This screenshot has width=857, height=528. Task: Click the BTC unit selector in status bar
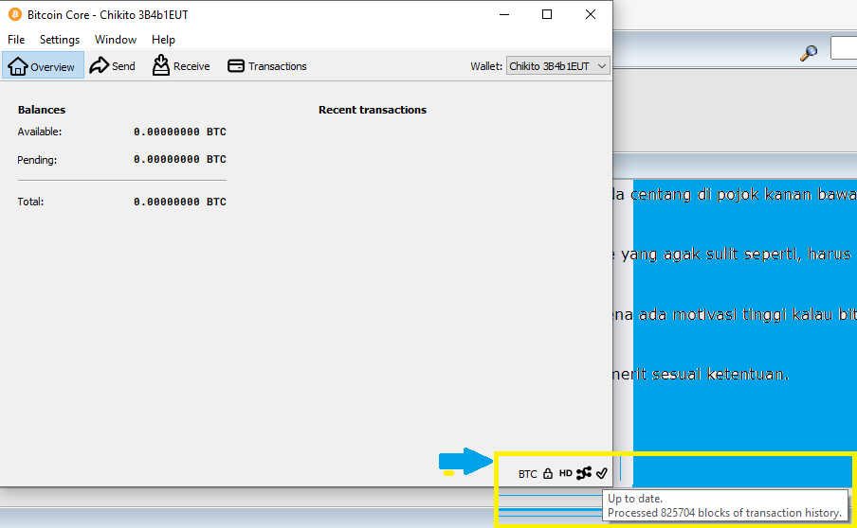point(527,474)
